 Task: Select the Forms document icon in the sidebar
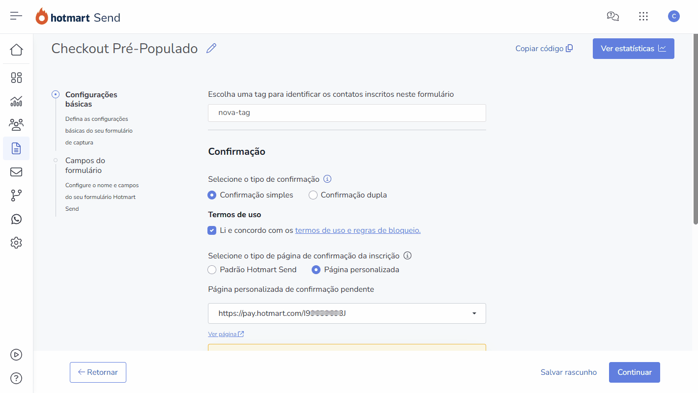pyautogui.click(x=16, y=148)
